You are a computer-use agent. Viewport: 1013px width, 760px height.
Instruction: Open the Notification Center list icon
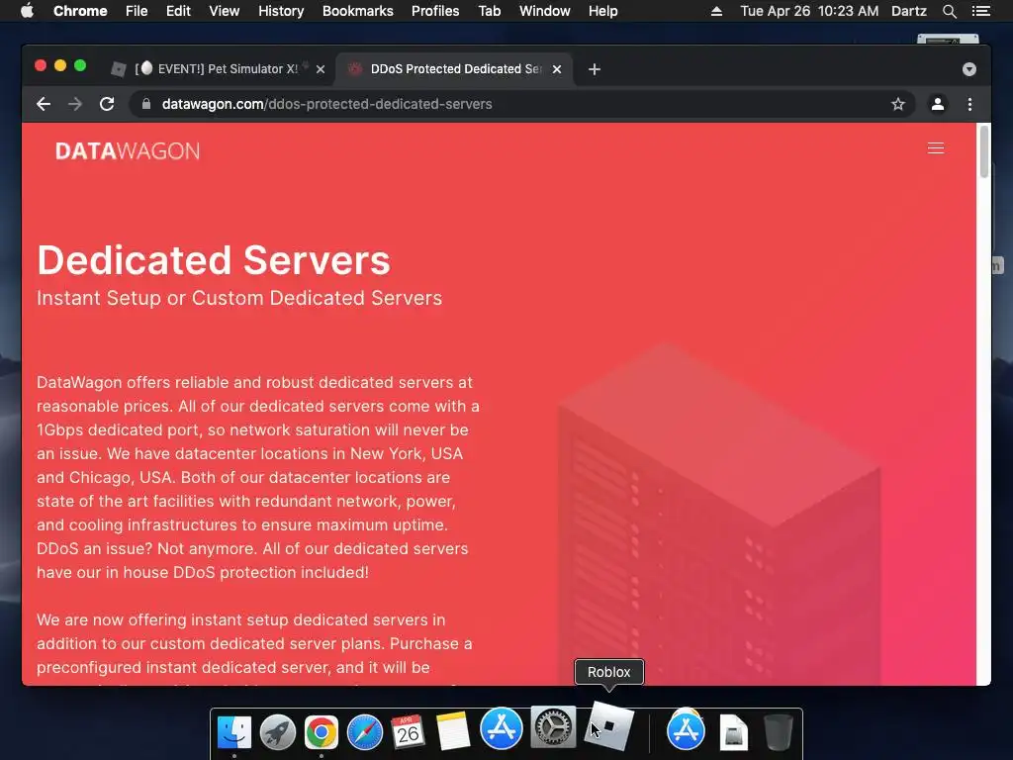981,11
